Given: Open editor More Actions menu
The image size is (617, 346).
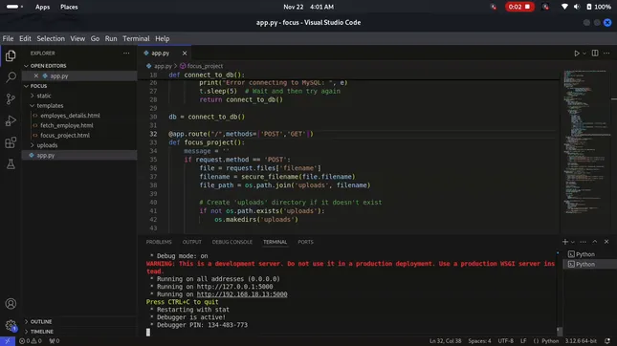Looking at the screenshot, I should (x=606, y=54).
